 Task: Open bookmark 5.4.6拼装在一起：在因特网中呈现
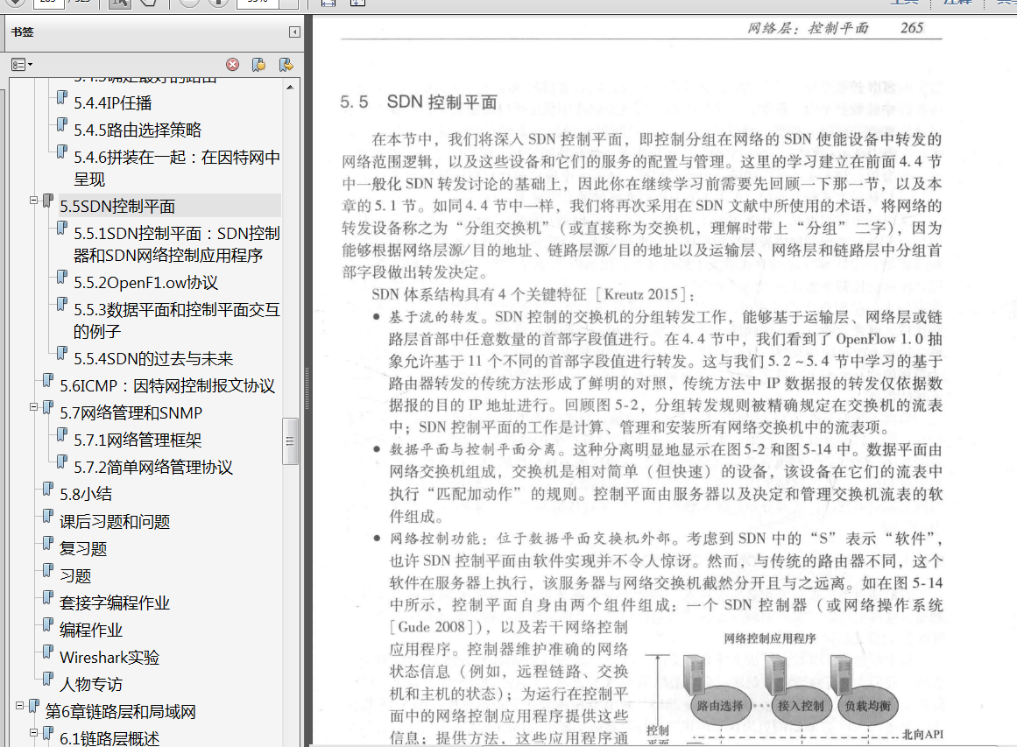(x=176, y=168)
